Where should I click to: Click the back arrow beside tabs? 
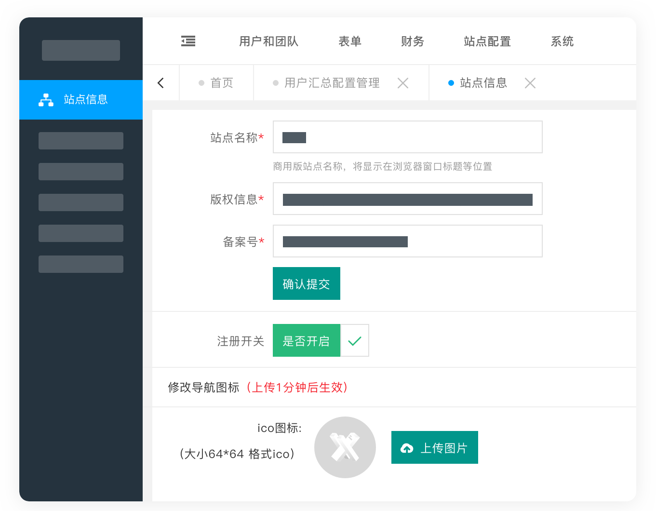click(161, 83)
